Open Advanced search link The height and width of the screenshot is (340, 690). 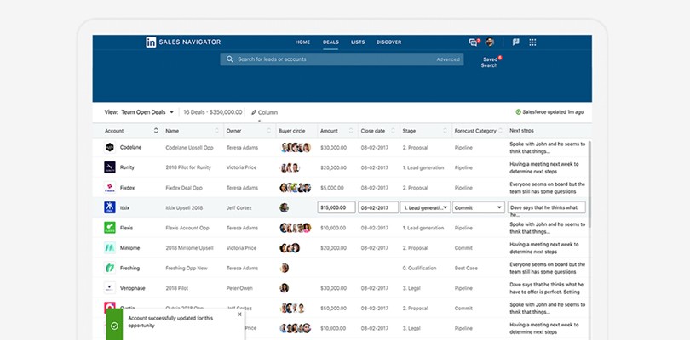[448, 59]
